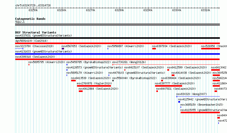Screen dimensions: 227x133
Task: Open nsv4479103 gnomAD variant label
Action: pos(137,73)
